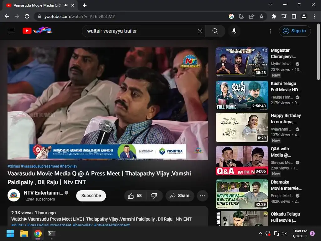The width and height of the screenshot is (321, 241).
Task: Click the #herovijay hashtag above title
Action: [69, 166]
